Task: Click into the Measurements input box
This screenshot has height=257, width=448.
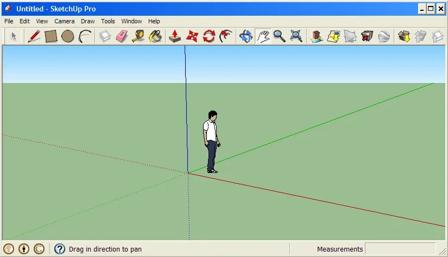Action: click(400, 249)
